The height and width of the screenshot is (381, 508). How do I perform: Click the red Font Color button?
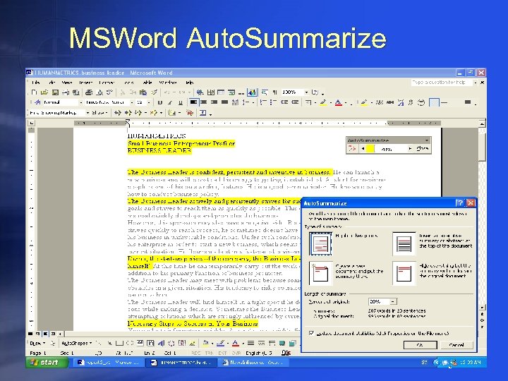pos(338,102)
